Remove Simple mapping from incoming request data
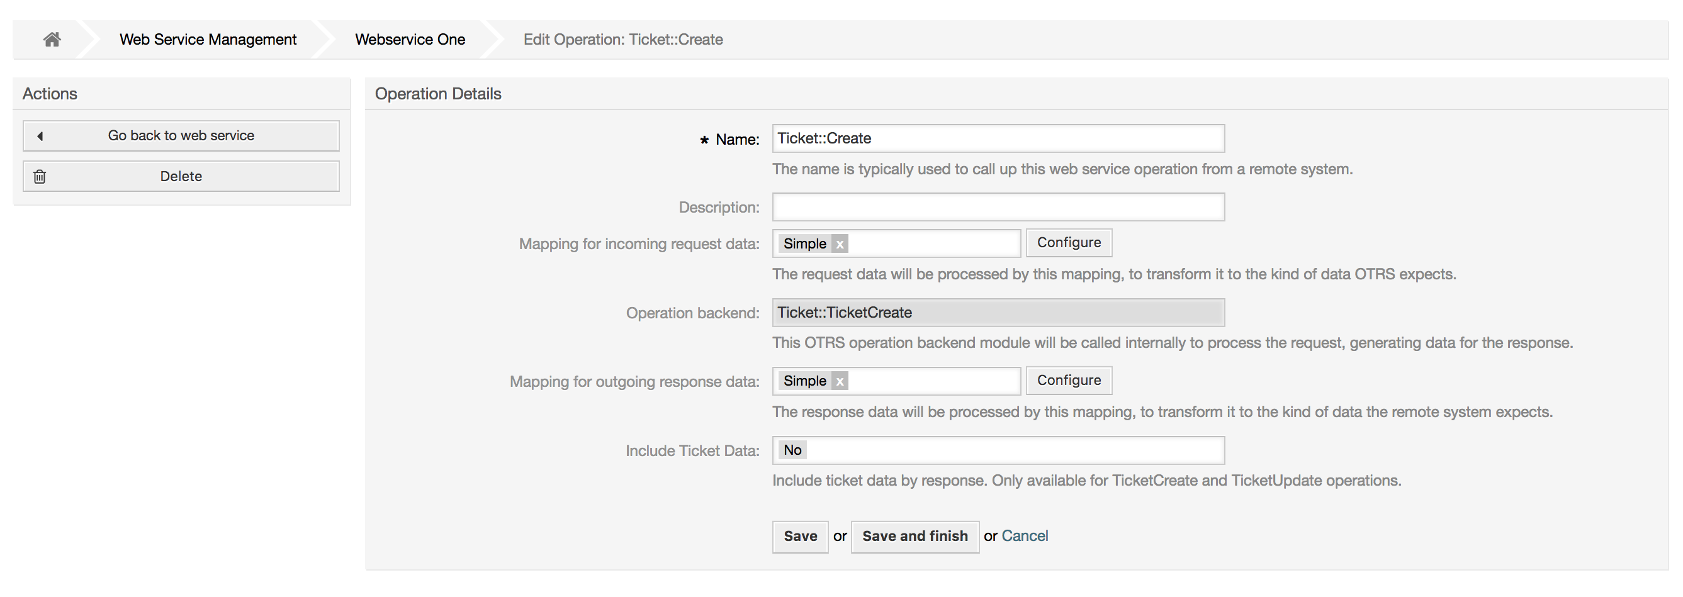1683x597 pixels. (840, 243)
